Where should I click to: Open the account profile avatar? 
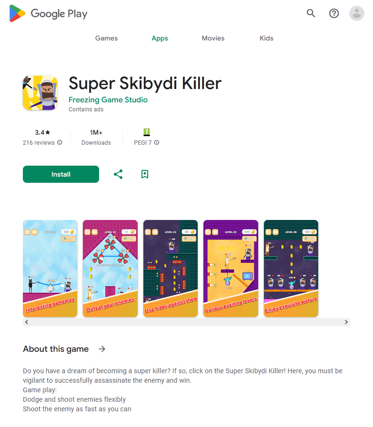coord(357,13)
